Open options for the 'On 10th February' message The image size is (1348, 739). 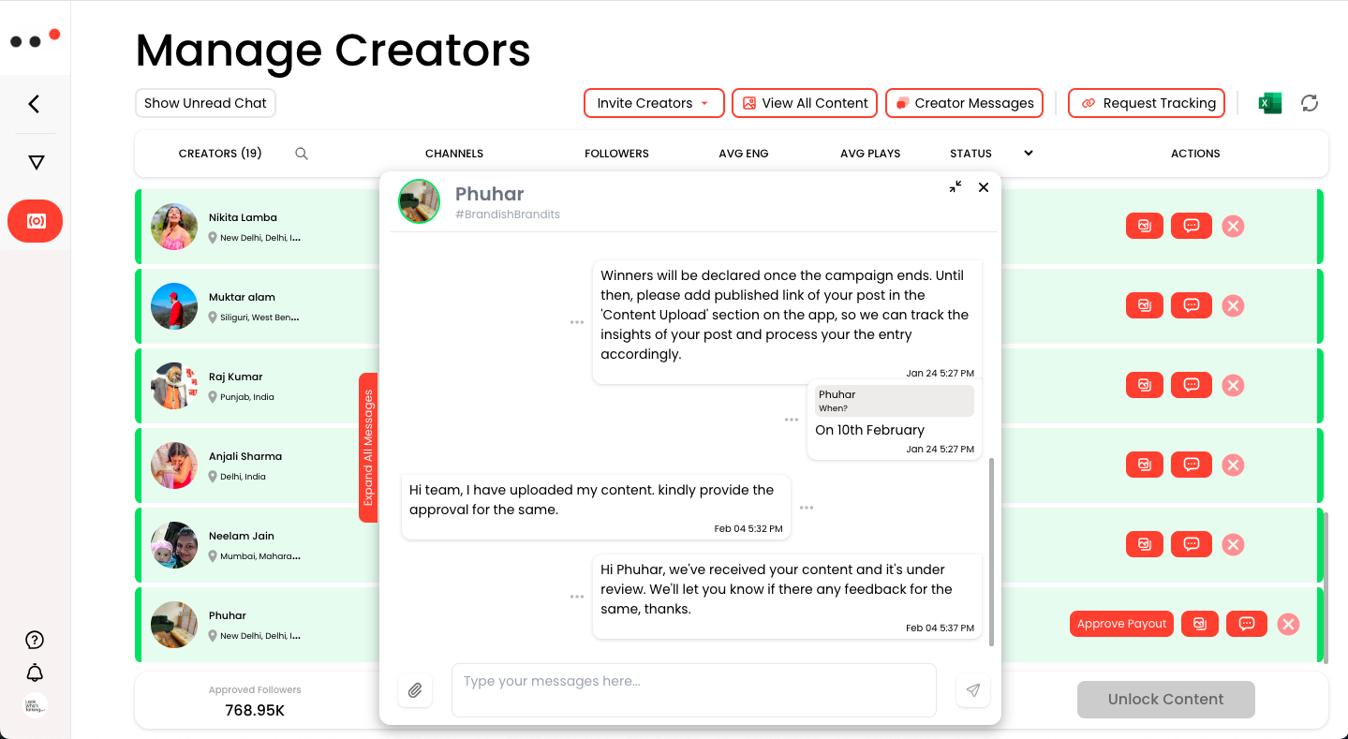coord(792,421)
